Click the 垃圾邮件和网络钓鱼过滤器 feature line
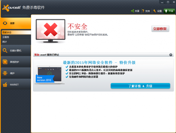The height and width of the screenshot is (133, 176). click(x=84, y=77)
